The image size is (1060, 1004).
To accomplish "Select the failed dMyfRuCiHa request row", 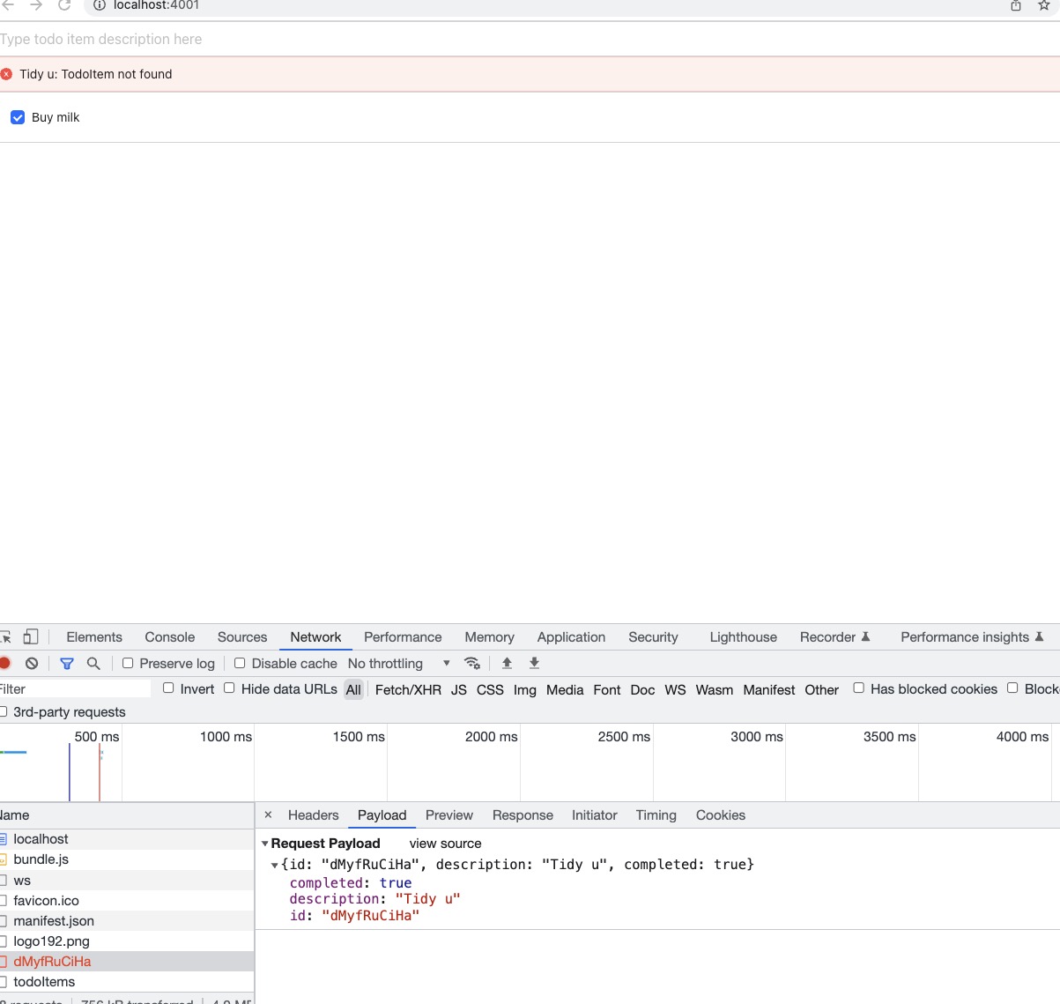I will coord(127,962).
